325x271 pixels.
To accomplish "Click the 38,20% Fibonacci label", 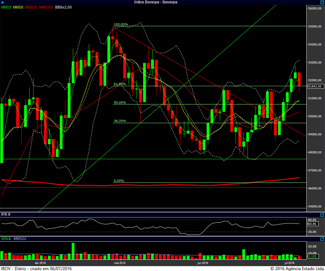I will pos(120,121).
